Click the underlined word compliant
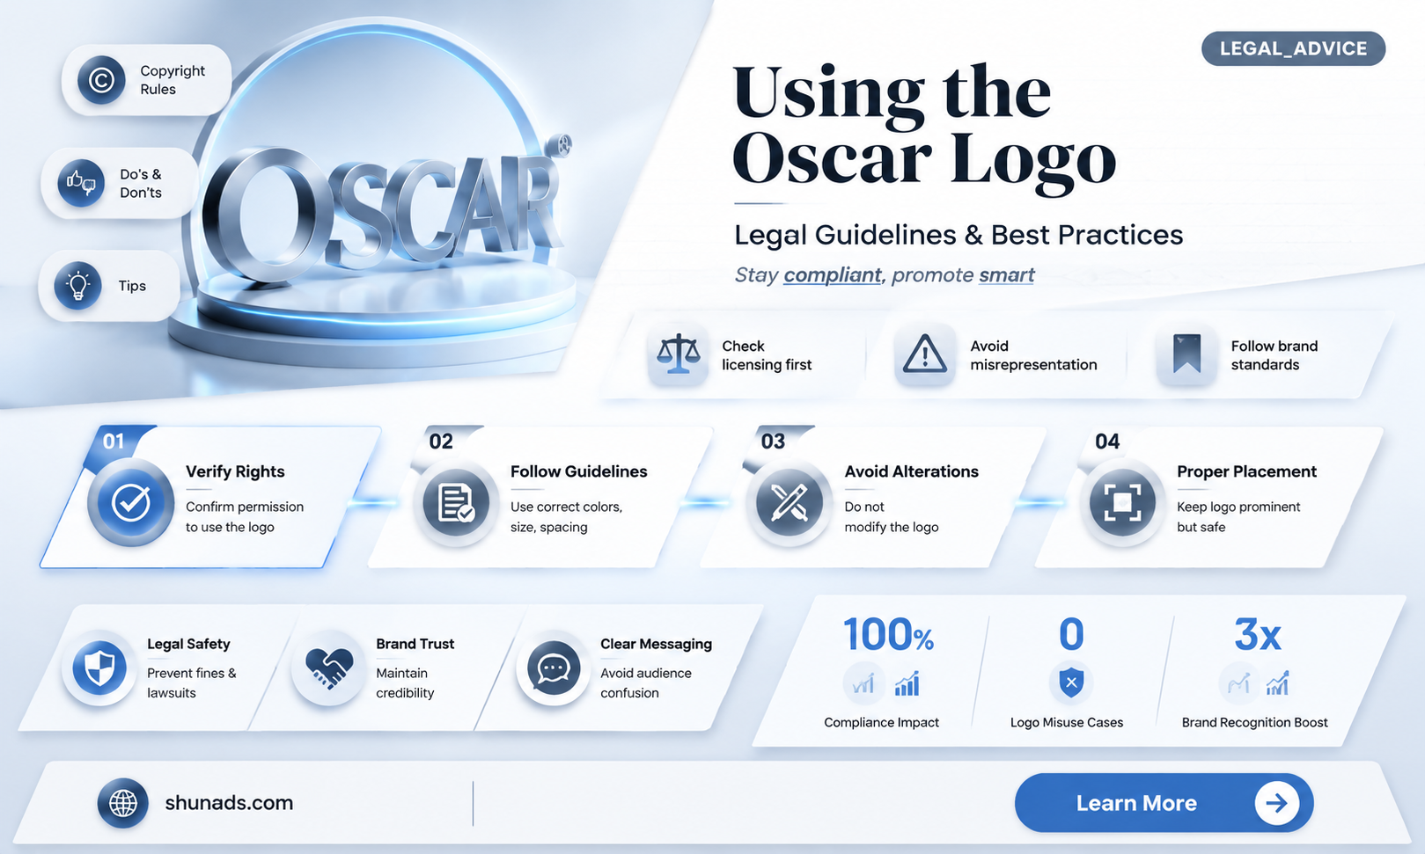This screenshot has width=1425, height=854. (x=833, y=275)
